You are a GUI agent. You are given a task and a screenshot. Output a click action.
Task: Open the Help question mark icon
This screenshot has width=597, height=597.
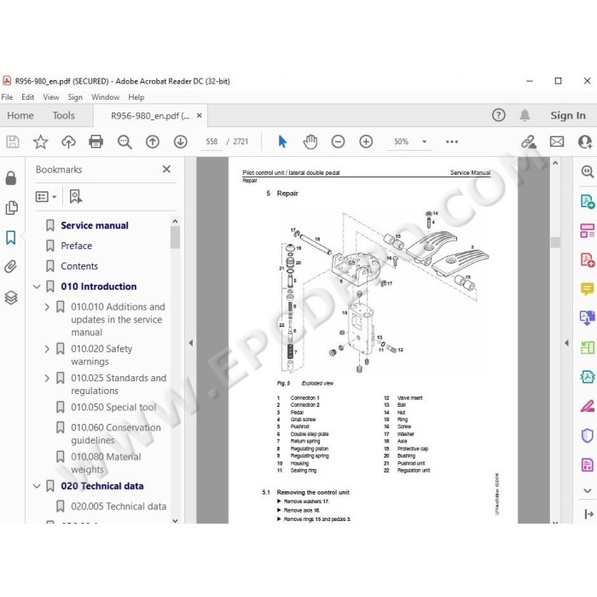pos(498,115)
